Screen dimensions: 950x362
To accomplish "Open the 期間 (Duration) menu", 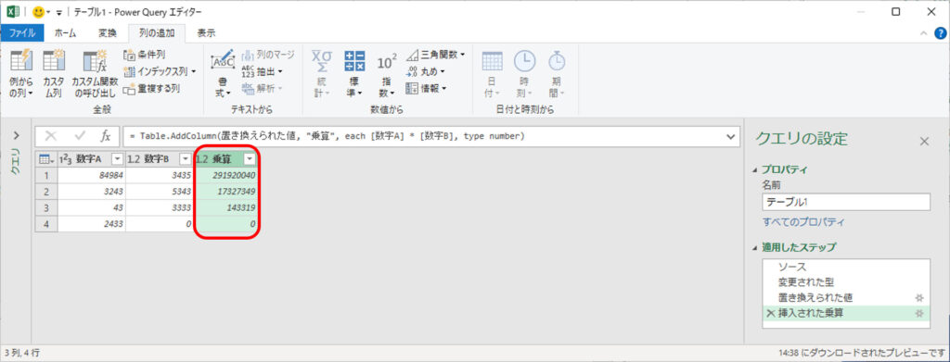I will click(557, 74).
